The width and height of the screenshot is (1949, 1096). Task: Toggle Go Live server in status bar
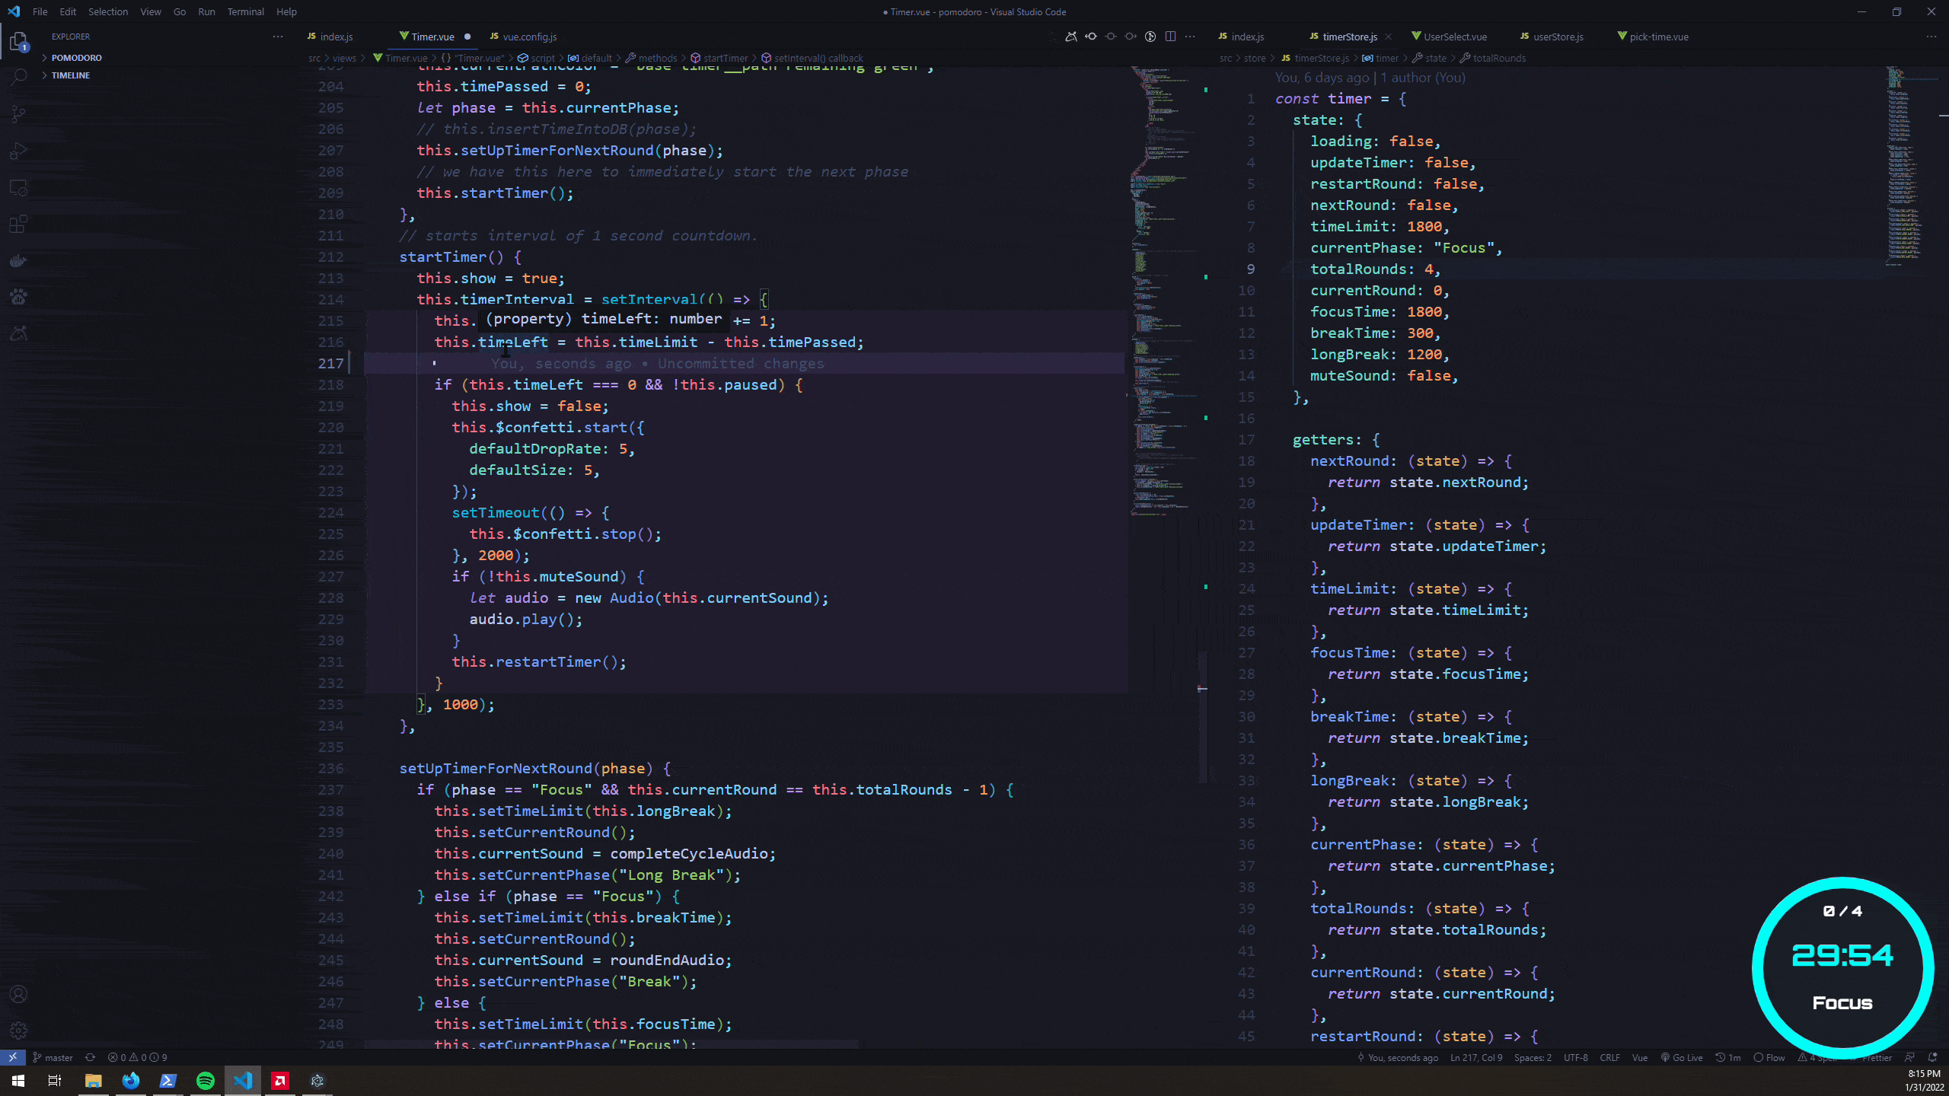pyautogui.click(x=1682, y=1058)
